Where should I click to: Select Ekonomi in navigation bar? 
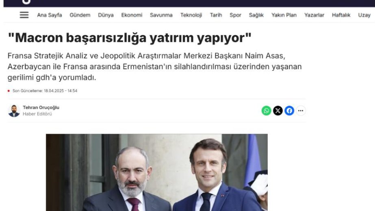(x=132, y=15)
